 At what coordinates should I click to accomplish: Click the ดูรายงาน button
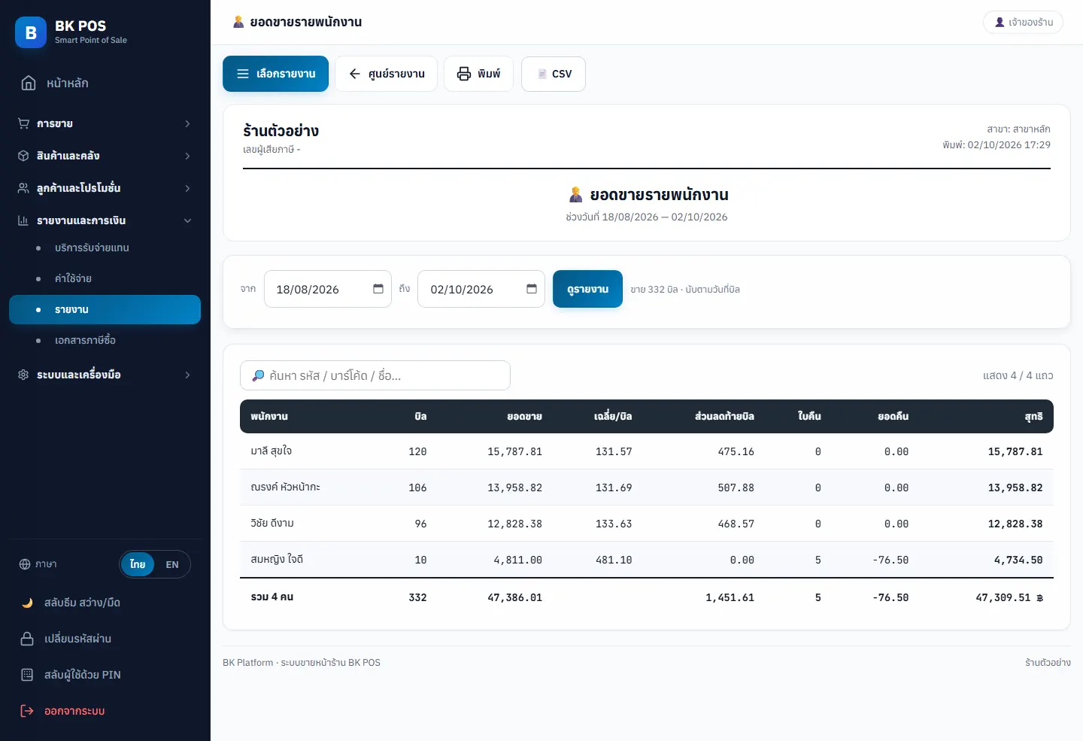[587, 289]
